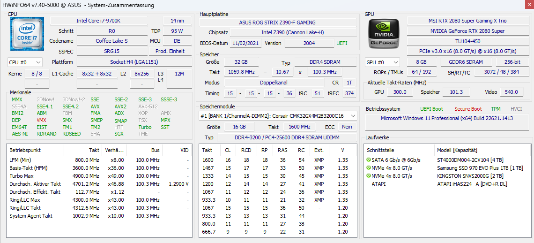Click the Doppelkanal mode field
The width and height of the screenshot is (534, 243).
point(274,83)
